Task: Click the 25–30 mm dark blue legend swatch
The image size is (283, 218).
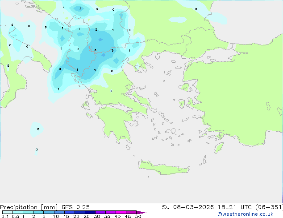Action: [x=90, y=212]
